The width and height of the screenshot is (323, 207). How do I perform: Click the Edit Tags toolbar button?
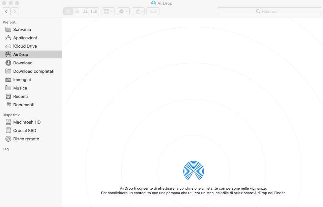tap(153, 11)
